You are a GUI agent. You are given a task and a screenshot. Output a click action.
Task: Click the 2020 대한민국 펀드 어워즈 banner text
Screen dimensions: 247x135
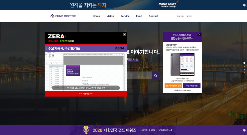click(114, 130)
